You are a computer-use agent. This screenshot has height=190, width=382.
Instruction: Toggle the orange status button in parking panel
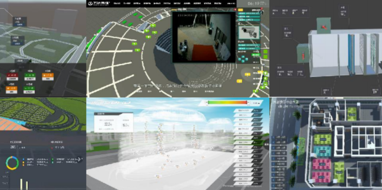[47, 75]
